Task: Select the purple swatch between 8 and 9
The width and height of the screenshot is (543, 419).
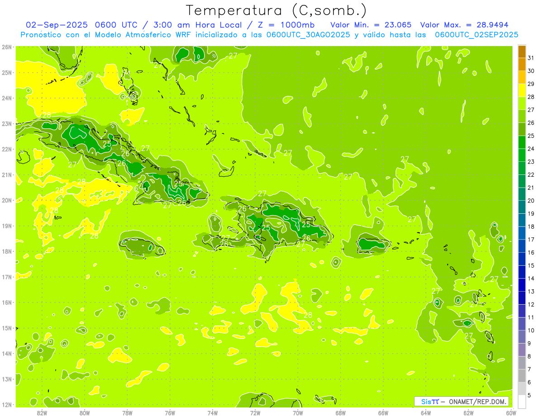Action: coord(522,349)
